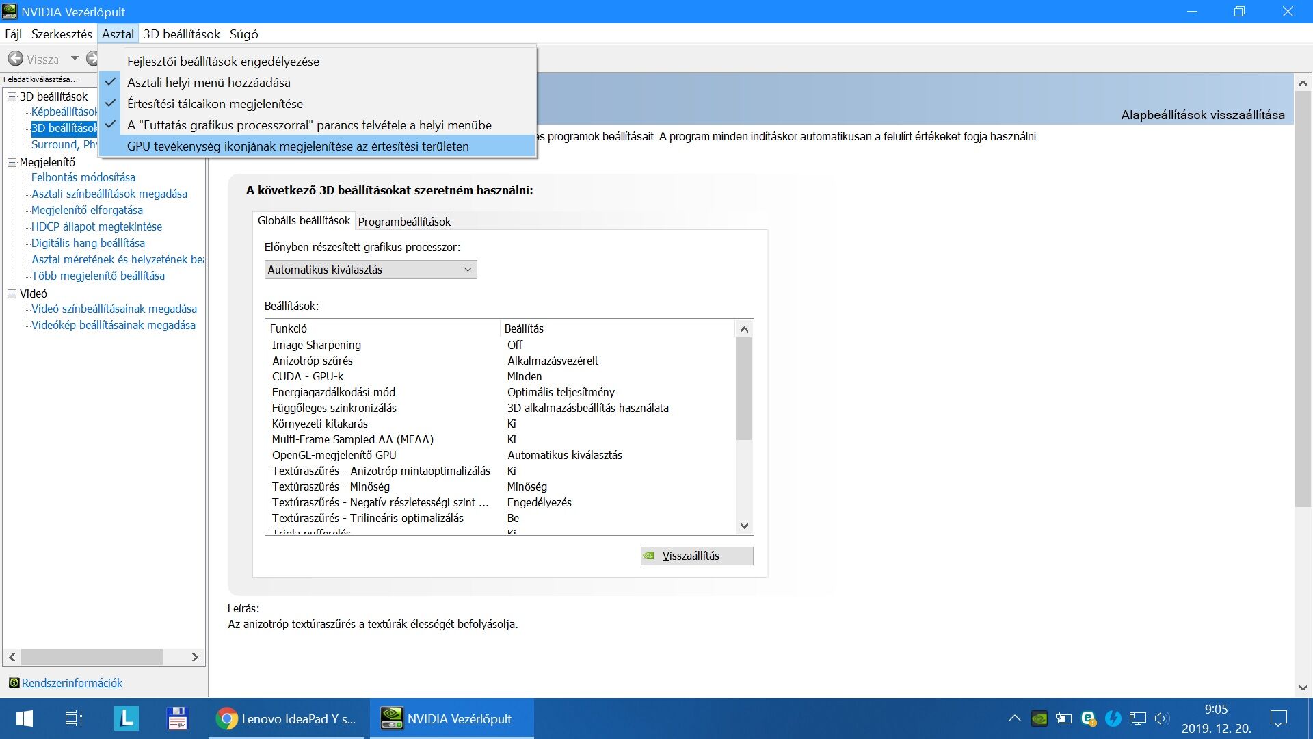Select the CUDA - GPU-k row
The image size is (1313, 739).
coord(500,376)
